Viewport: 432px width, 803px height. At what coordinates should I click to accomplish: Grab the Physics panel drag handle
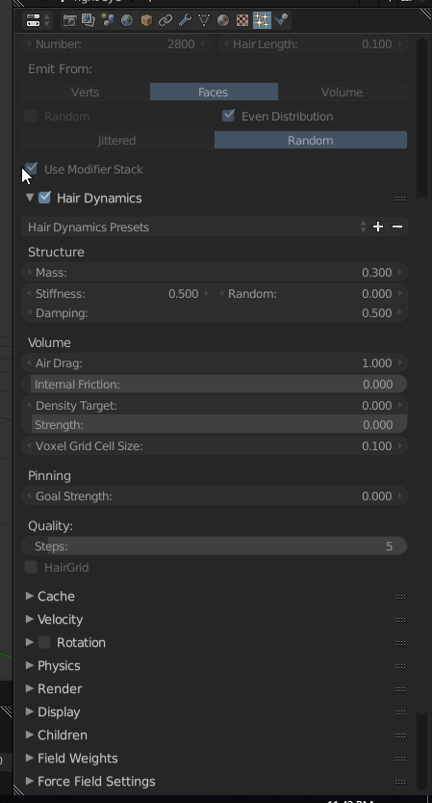[400, 666]
